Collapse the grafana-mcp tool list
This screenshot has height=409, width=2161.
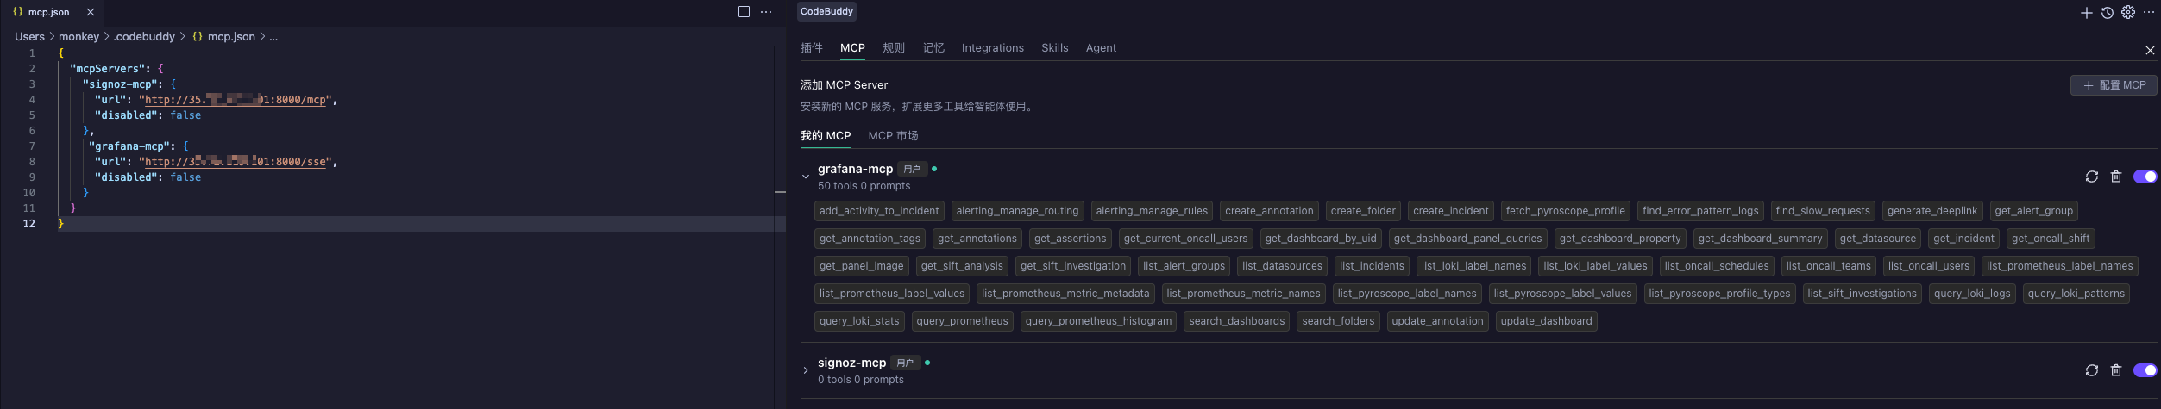pos(806,177)
